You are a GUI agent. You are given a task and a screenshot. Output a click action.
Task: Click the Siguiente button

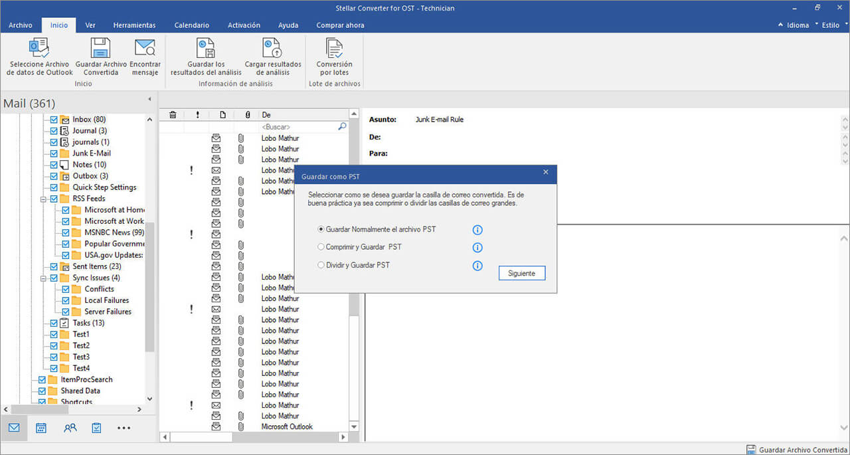522,273
